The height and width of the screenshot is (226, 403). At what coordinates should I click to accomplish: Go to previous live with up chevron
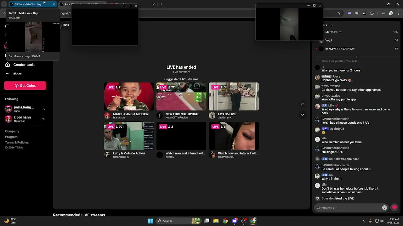[x=303, y=104]
